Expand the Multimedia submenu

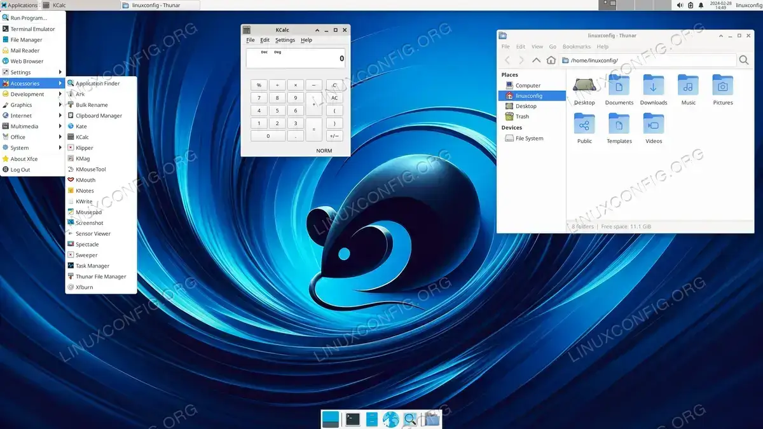click(32, 126)
